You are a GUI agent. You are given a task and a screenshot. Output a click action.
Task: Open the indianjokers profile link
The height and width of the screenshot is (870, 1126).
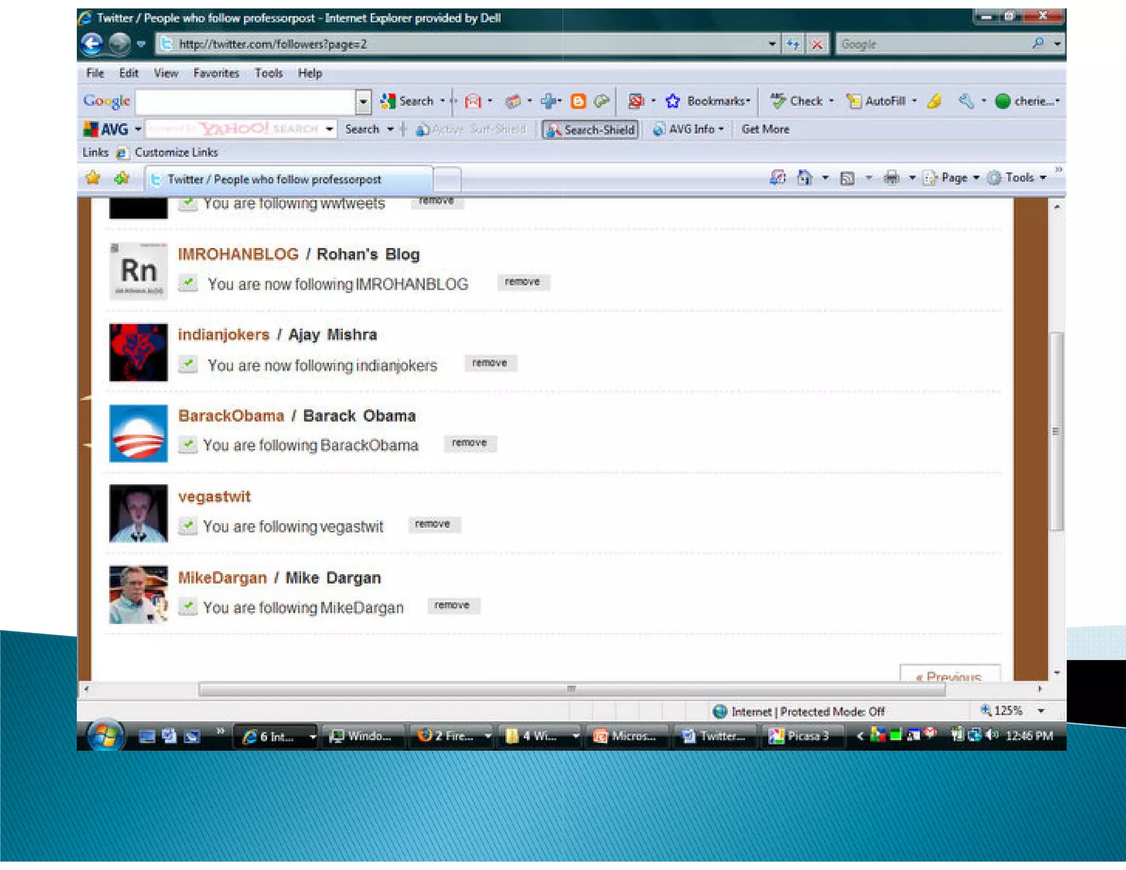click(x=223, y=334)
